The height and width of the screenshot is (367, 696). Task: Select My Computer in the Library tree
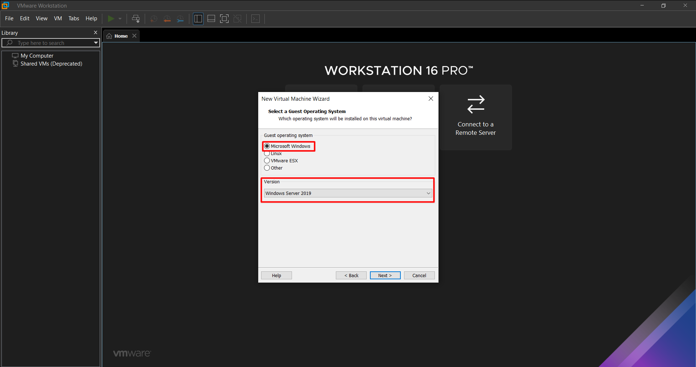37,56
